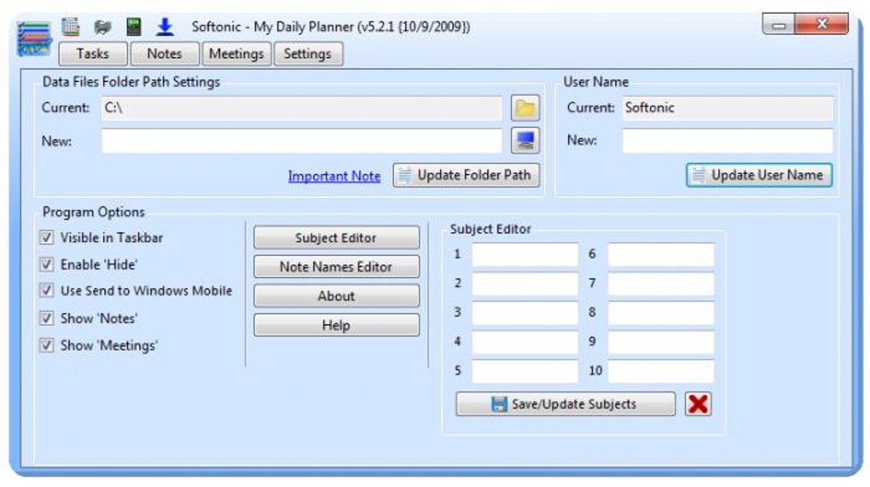This screenshot has height=487, width=870.
Task: Open the Meetings tab
Action: pos(236,54)
